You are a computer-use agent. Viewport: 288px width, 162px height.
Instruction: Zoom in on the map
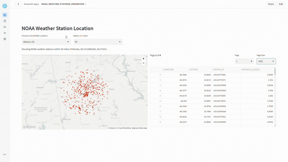[x=143, y=59]
